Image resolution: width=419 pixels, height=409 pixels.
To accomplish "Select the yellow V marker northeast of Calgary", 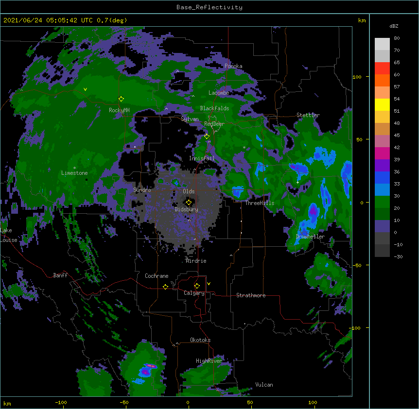I will [x=209, y=284].
